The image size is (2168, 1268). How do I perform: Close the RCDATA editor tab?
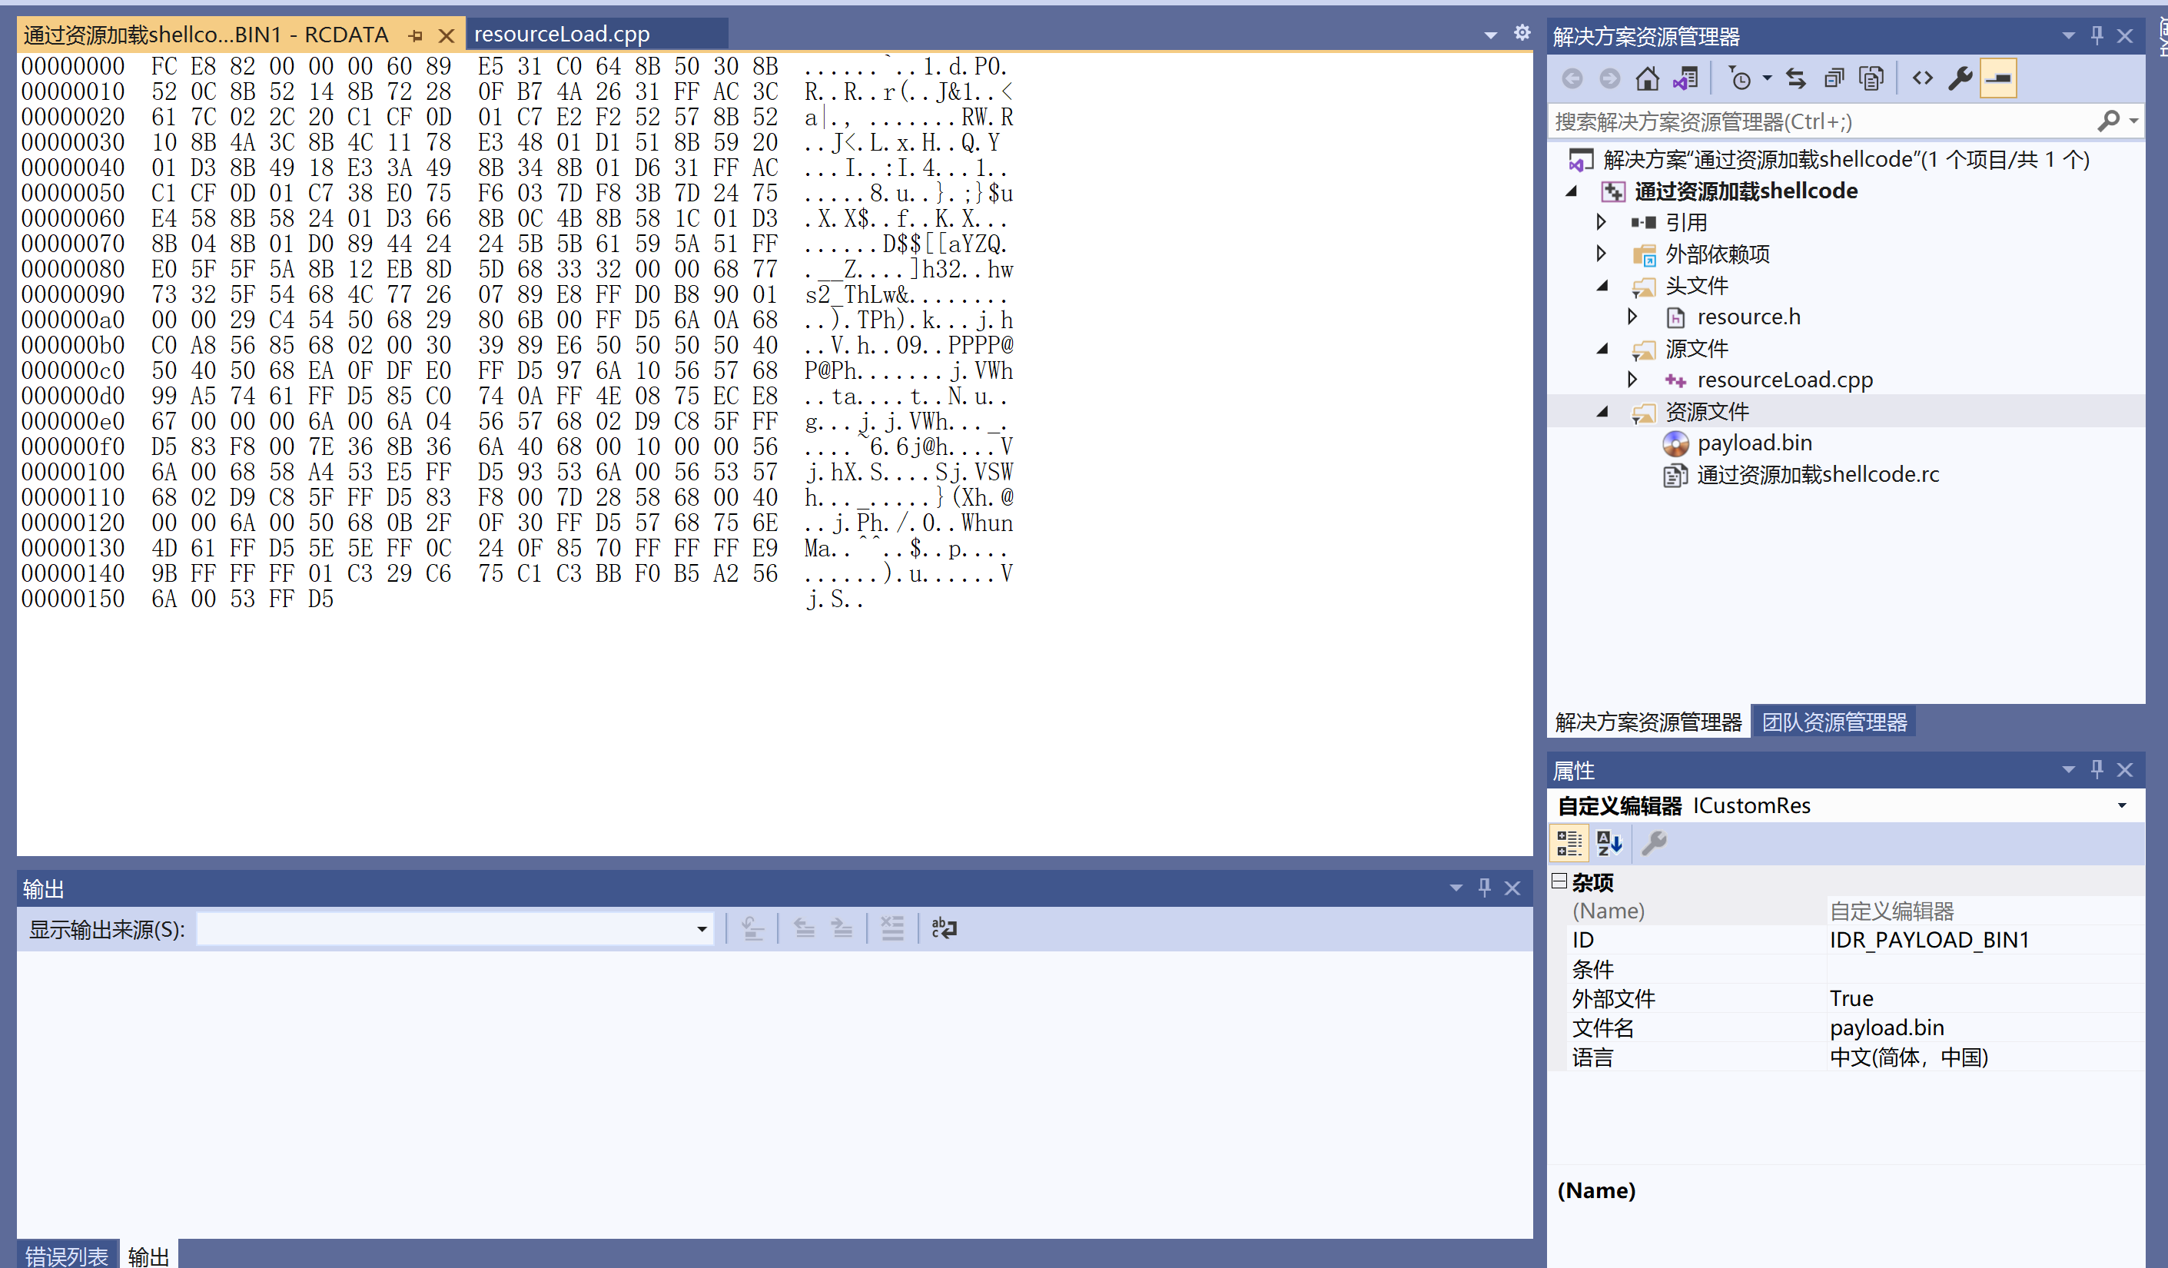[446, 35]
